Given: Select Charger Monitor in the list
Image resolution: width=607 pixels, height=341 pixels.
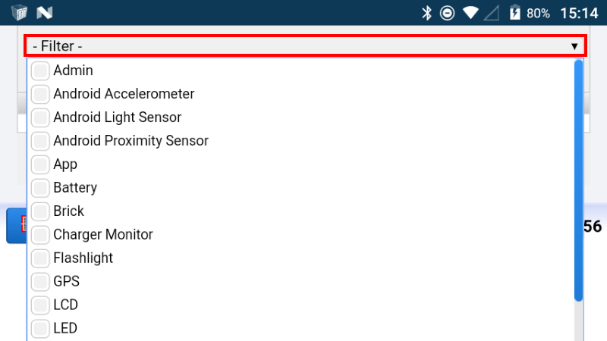Looking at the screenshot, I should click(103, 235).
